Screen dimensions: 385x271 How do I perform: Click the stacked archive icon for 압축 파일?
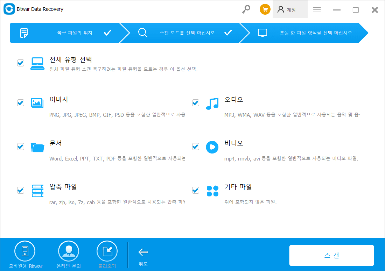(x=37, y=191)
